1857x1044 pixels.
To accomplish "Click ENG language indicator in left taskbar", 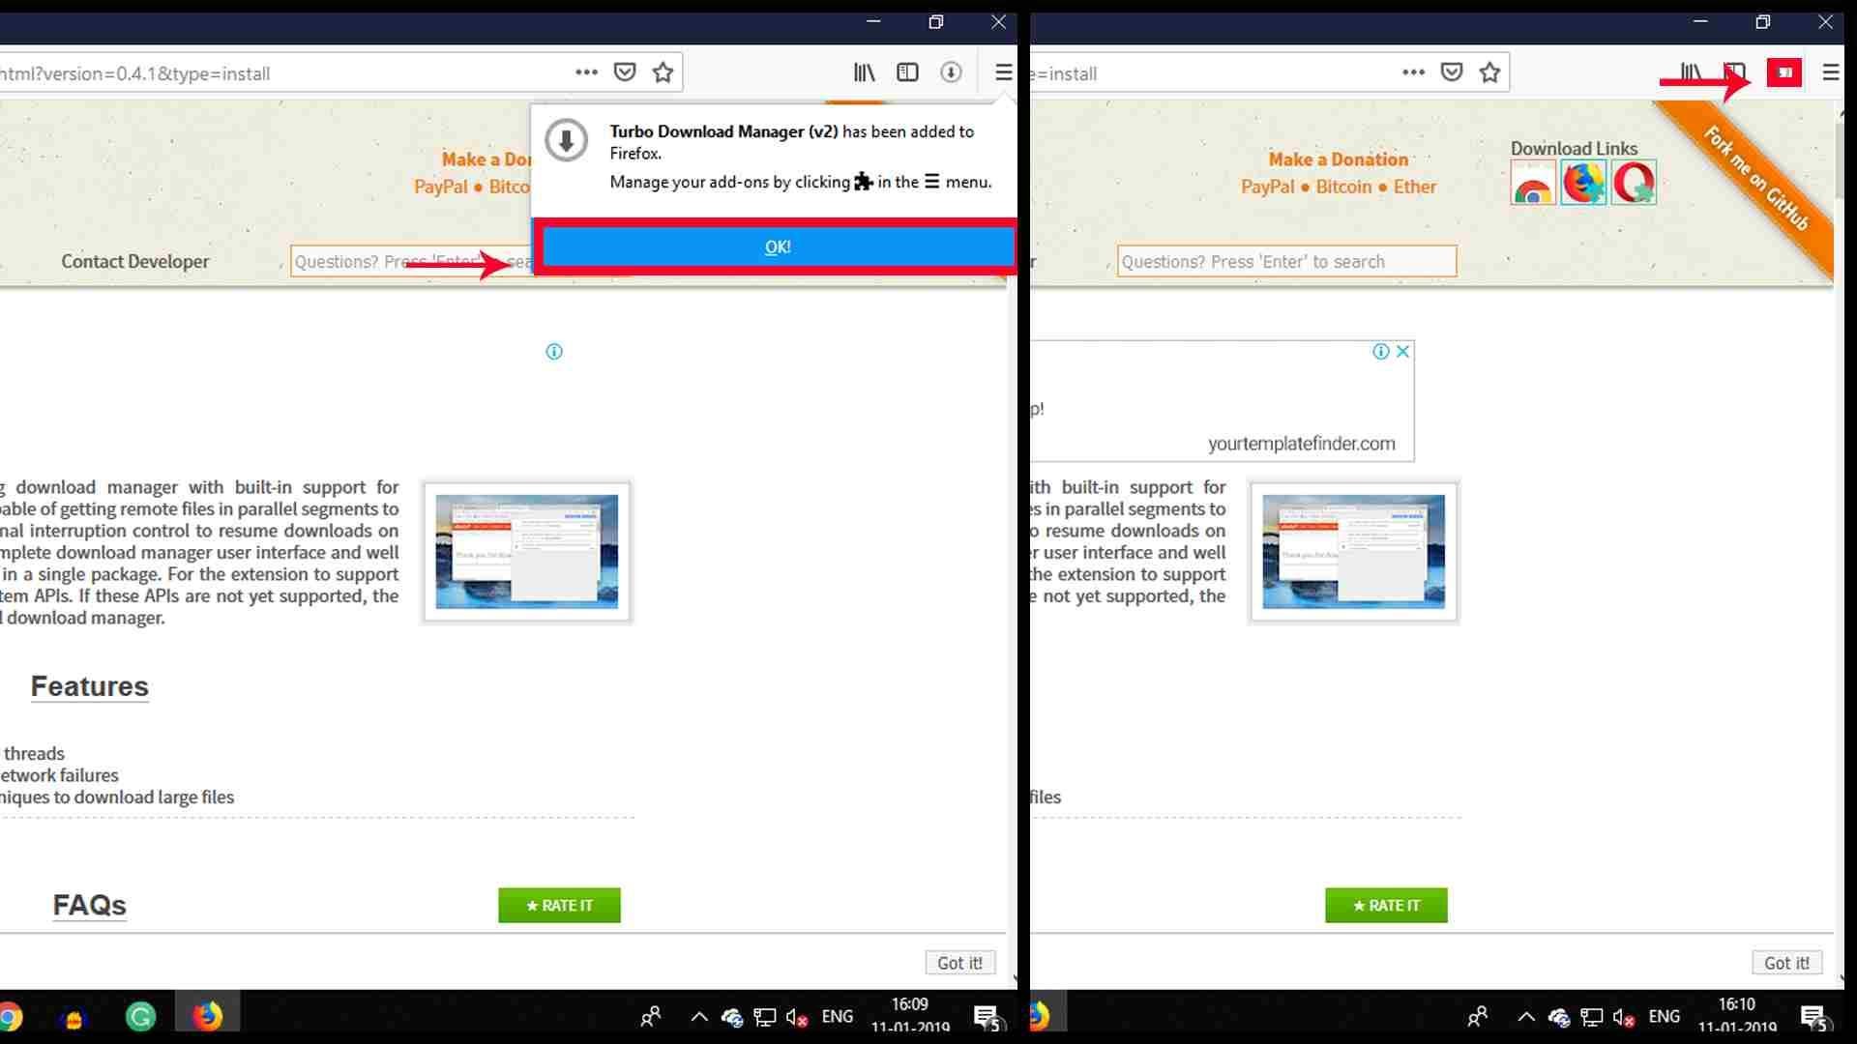I will click(x=838, y=1017).
